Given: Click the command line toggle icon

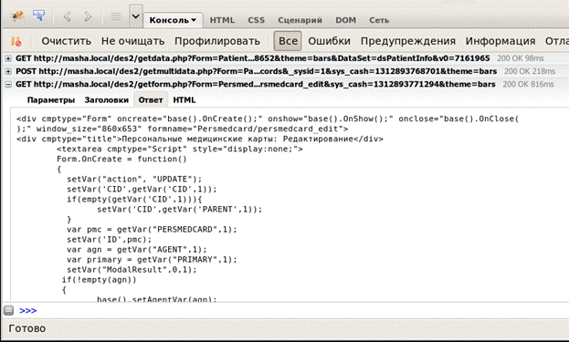Looking at the screenshot, I should tap(8, 310).
